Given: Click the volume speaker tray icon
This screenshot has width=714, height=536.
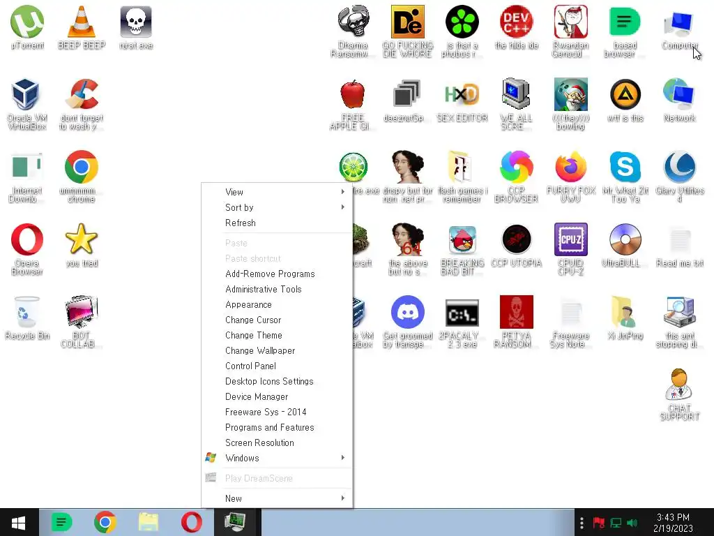Looking at the screenshot, I should tap(632, 523).
